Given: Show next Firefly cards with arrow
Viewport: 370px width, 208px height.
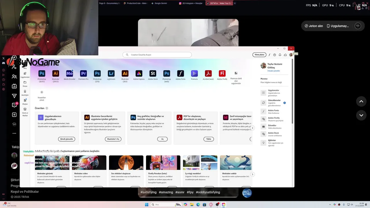Looking at the screenshot, I should [252, 174].
